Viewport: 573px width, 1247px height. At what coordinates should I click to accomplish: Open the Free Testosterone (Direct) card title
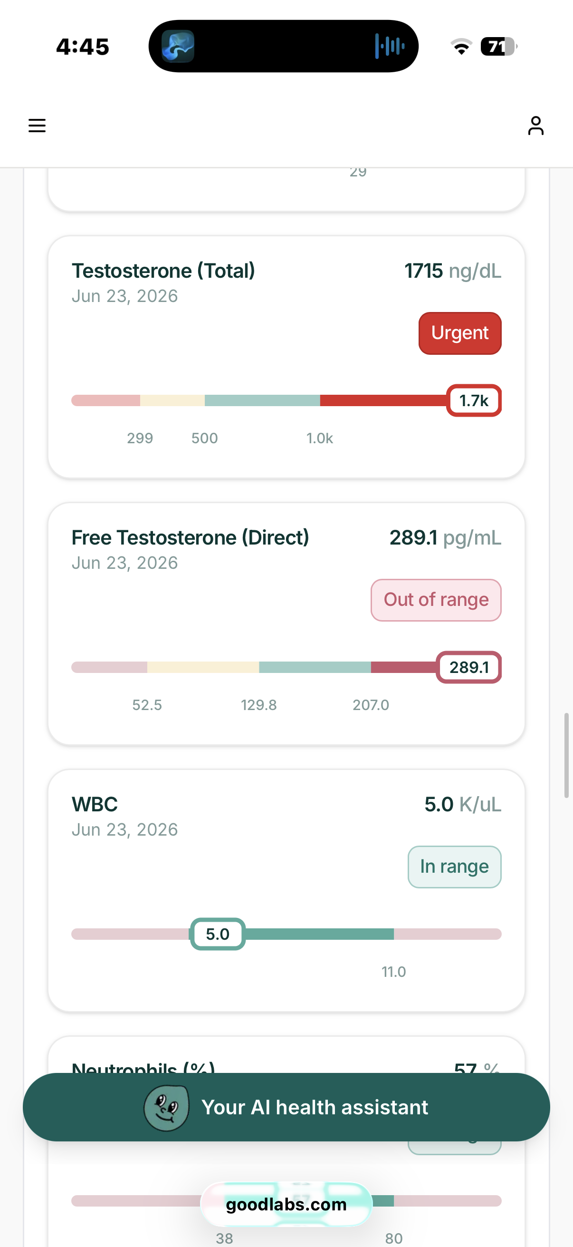(x=191, y=538)
